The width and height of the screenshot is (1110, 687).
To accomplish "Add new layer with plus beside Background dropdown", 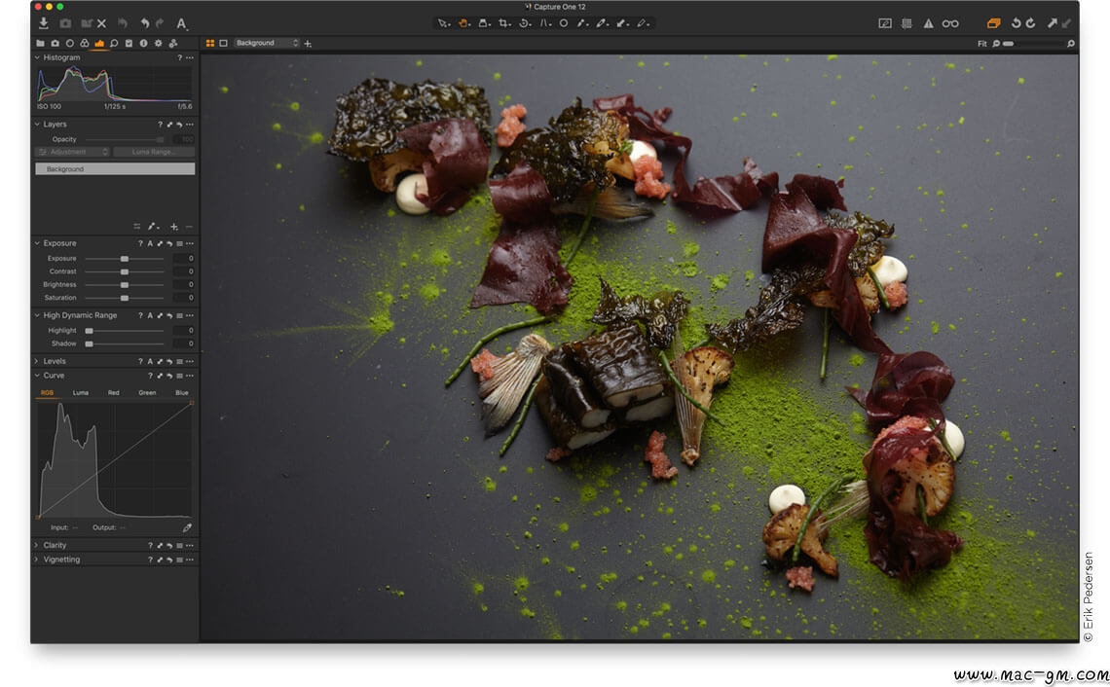I will (308, 44).
